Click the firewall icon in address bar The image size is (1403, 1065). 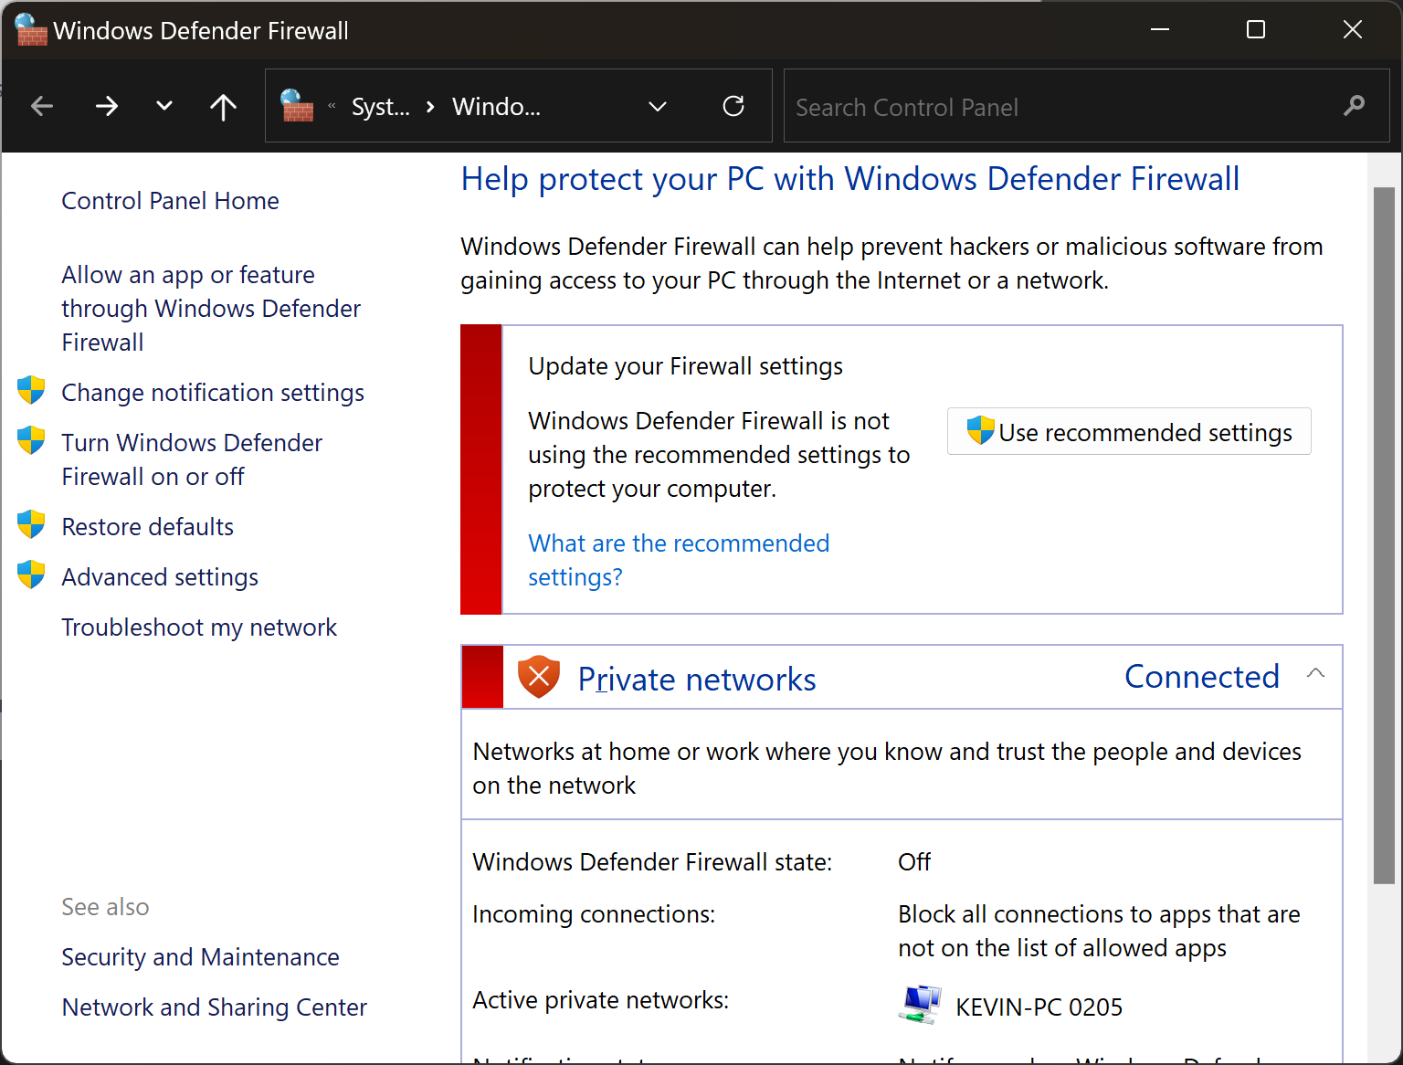[297, 106]
